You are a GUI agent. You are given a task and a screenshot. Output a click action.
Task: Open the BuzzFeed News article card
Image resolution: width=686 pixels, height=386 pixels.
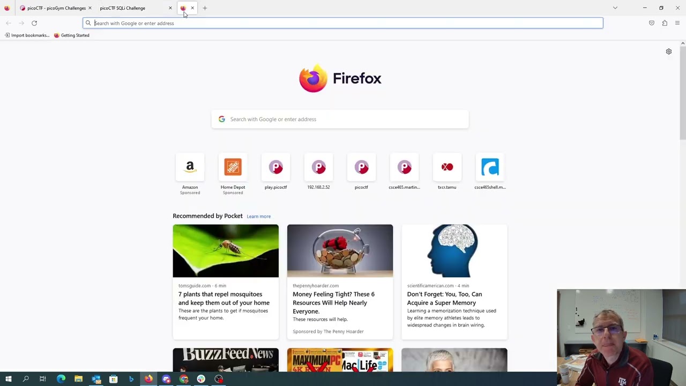click(226, 360)
